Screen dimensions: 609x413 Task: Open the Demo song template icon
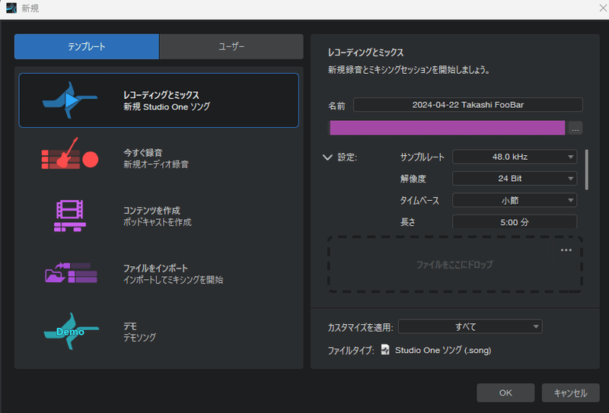point(71,331)
